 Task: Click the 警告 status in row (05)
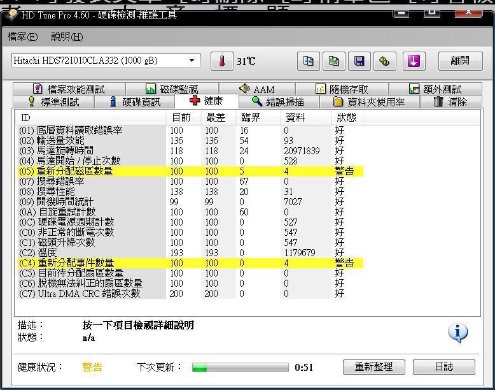pos(344,171)
